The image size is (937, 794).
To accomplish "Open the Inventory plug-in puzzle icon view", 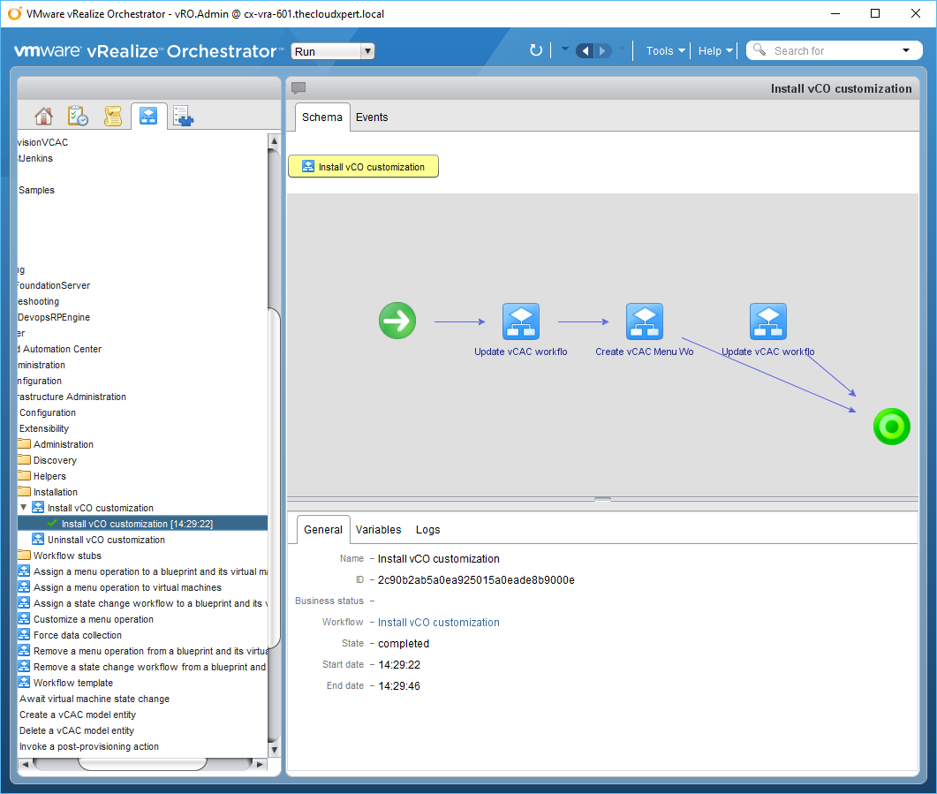I will [184, 117].
